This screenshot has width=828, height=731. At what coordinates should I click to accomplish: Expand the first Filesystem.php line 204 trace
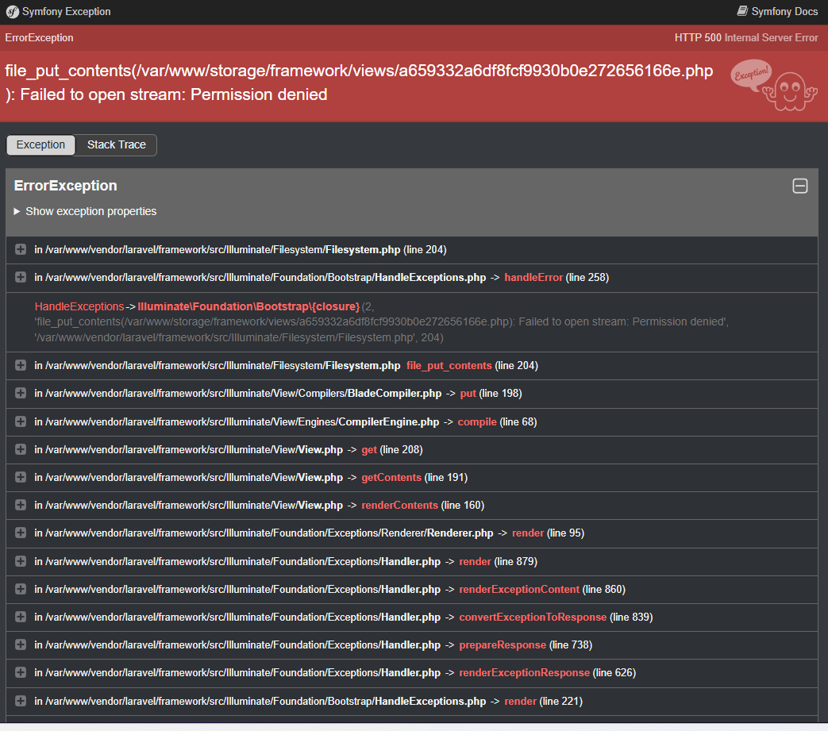coord(21,250)
